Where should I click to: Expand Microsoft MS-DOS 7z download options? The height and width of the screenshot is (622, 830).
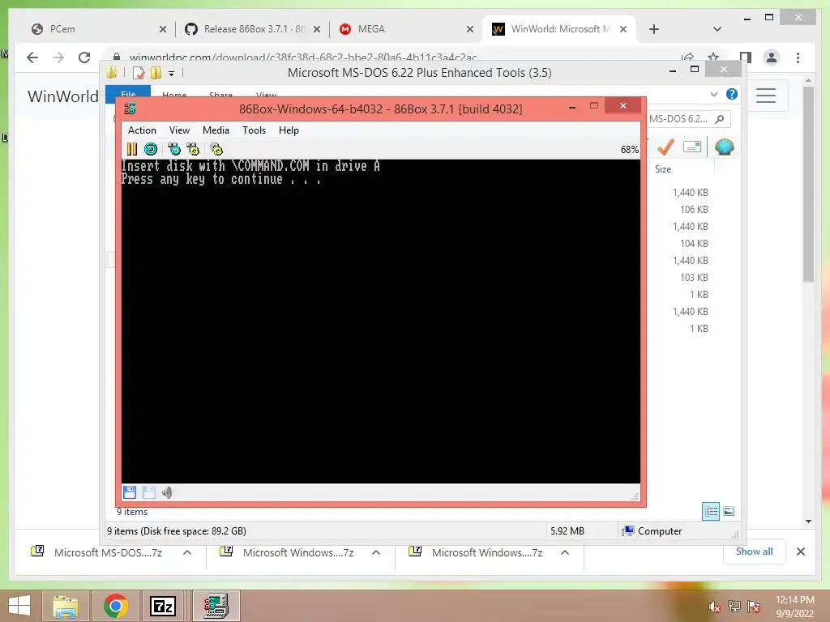187,552
